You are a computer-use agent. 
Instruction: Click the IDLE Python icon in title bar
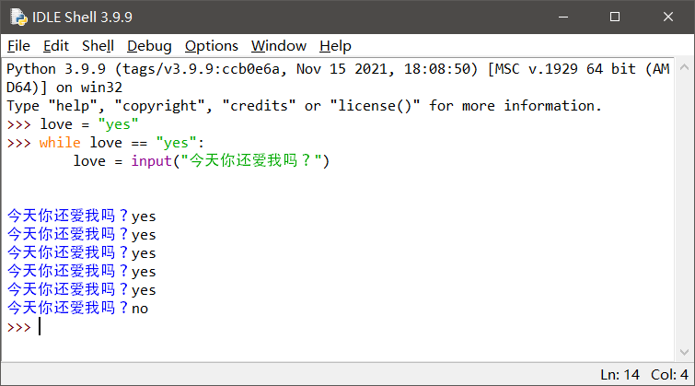click(x=18, y=17)
